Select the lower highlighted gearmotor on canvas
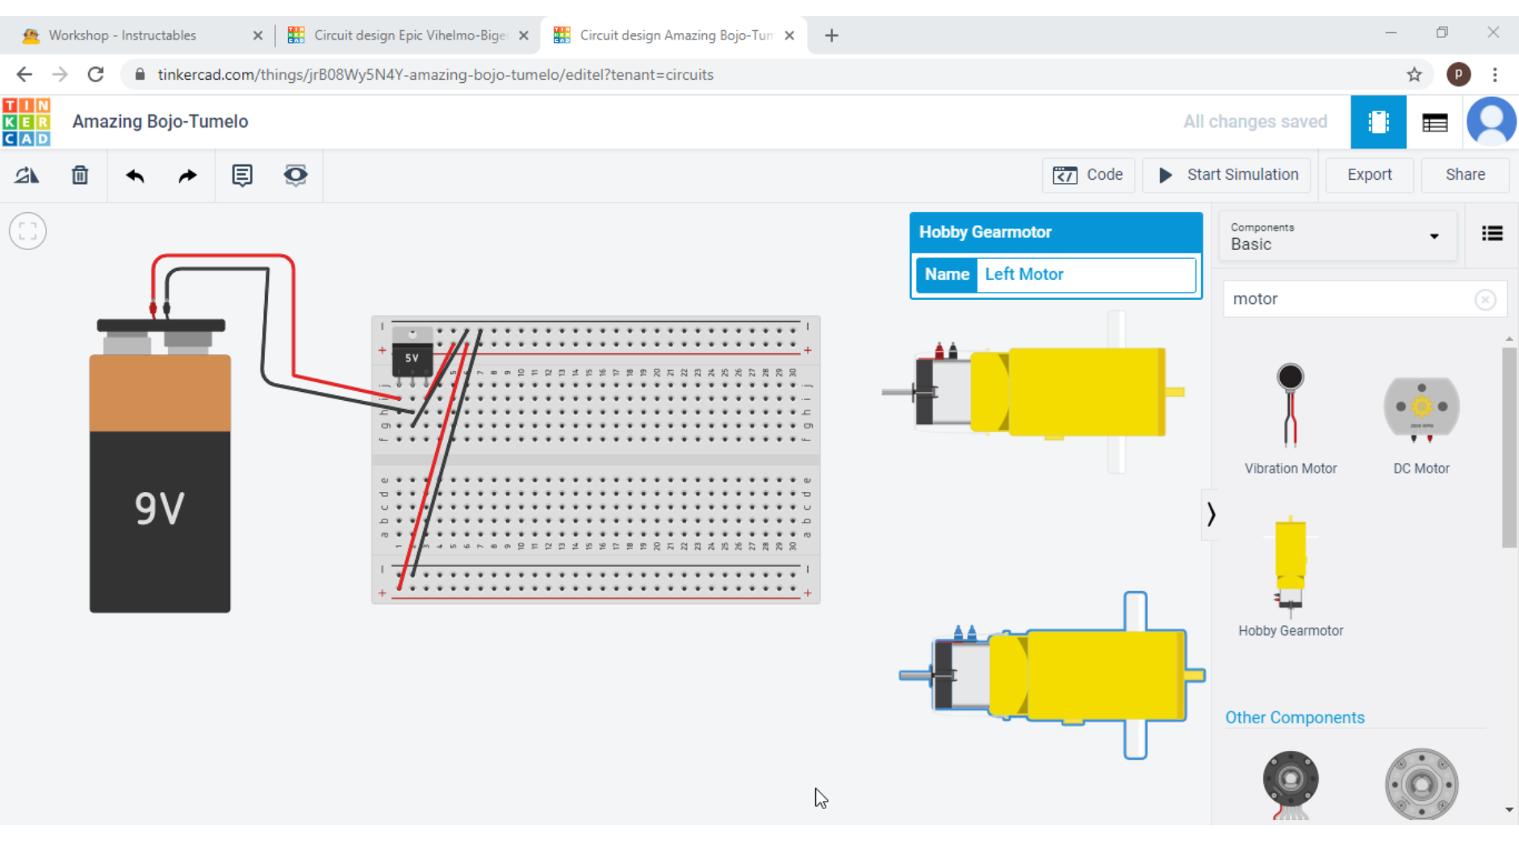Screen dimensions: 1519x842 tap(1052, 675)
